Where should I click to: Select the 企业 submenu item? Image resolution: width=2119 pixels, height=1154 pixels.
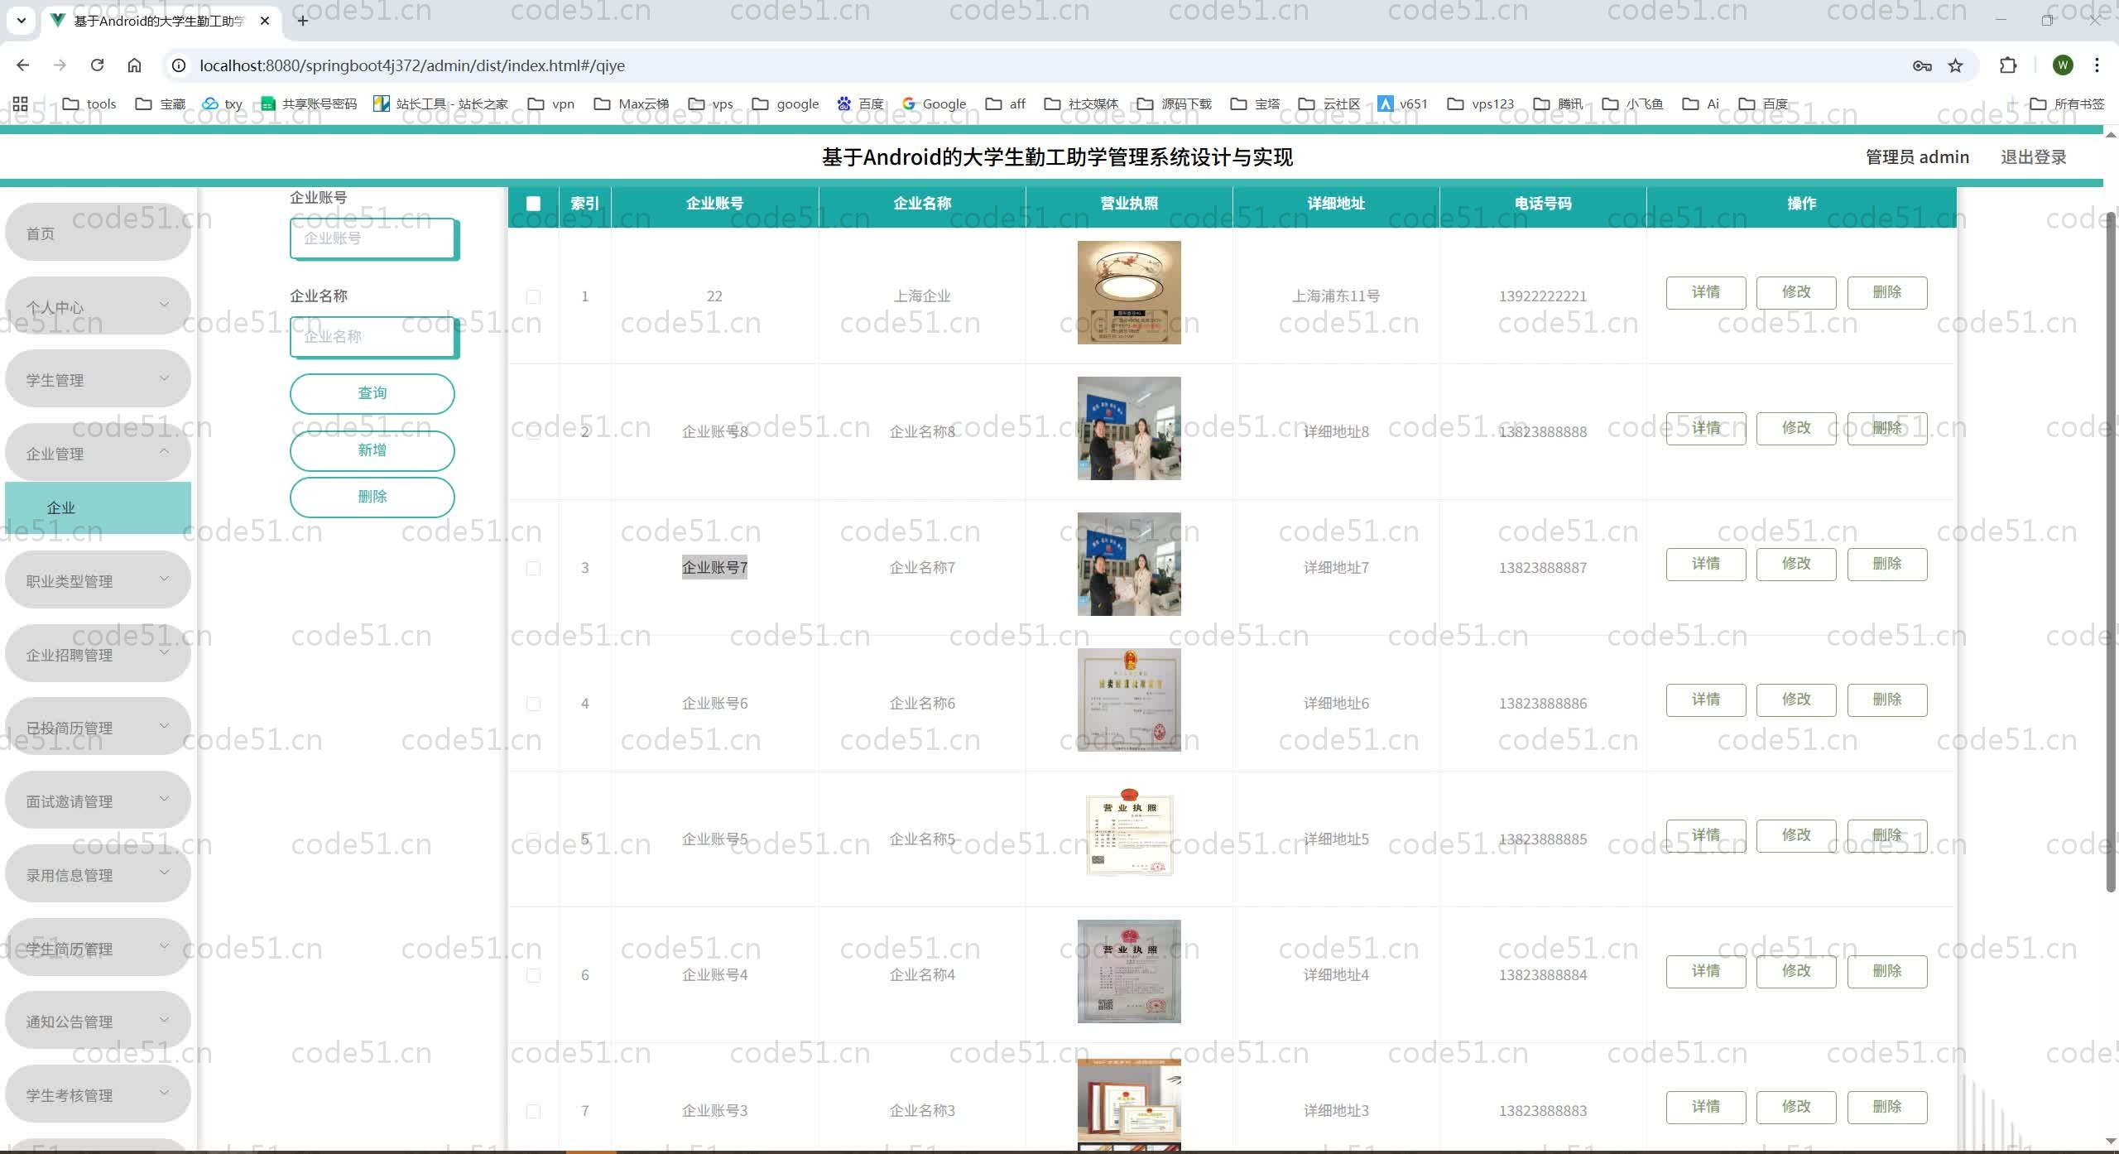point(98,507)
